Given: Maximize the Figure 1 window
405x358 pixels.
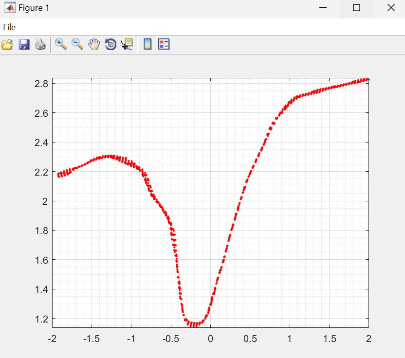Looking at the screenshot, I should pyautogui.click(x=356, y=8).
